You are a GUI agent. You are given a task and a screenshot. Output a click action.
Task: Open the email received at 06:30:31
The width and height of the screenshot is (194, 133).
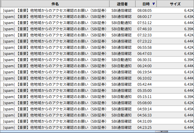97,60
